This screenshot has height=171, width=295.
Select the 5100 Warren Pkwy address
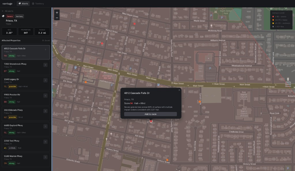coord(13,156)
